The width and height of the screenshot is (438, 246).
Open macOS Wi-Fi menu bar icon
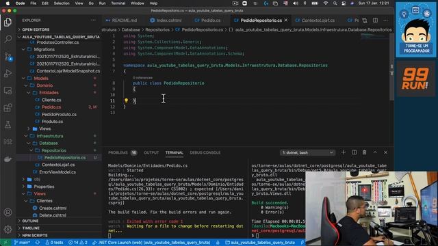326,3
